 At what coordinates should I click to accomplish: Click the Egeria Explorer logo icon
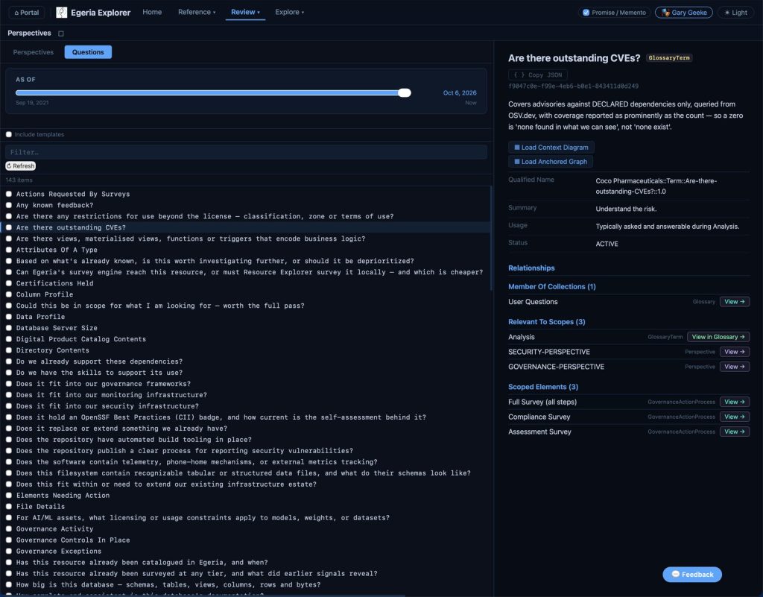click(x=61, y=12)
